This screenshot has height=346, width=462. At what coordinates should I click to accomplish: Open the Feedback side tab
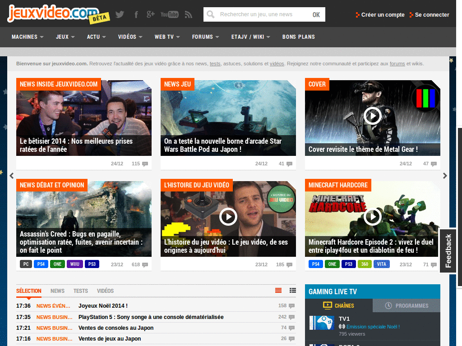[448, 250]
